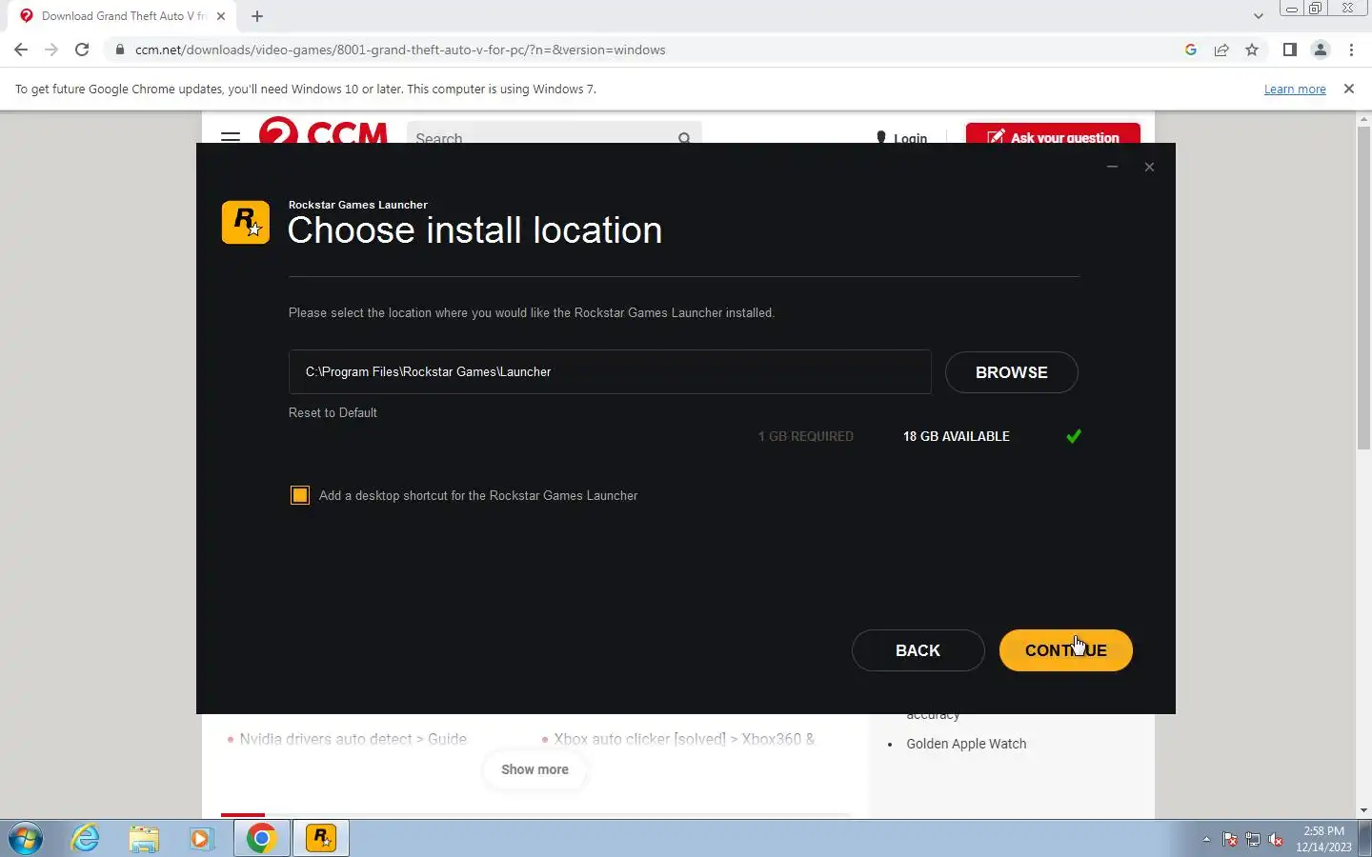Open the Chrome three-dot menu
1372x857 pixels.
(1351, 50)
